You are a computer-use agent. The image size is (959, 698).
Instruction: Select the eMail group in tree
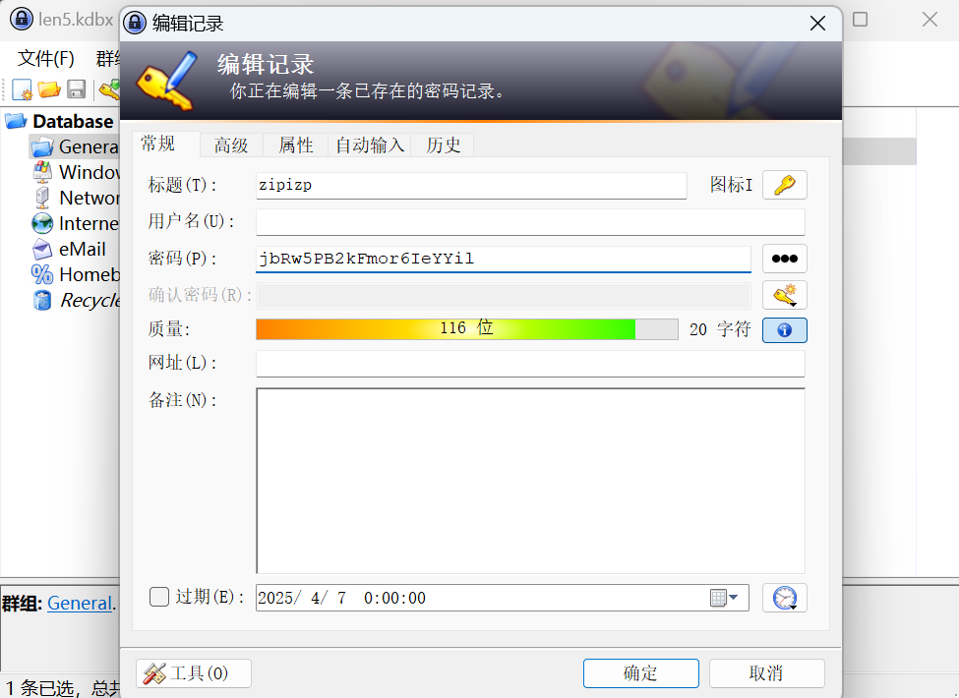pos(83,250)
